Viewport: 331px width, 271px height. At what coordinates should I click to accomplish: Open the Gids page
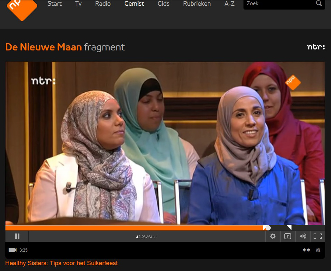[x=163, y=4]
